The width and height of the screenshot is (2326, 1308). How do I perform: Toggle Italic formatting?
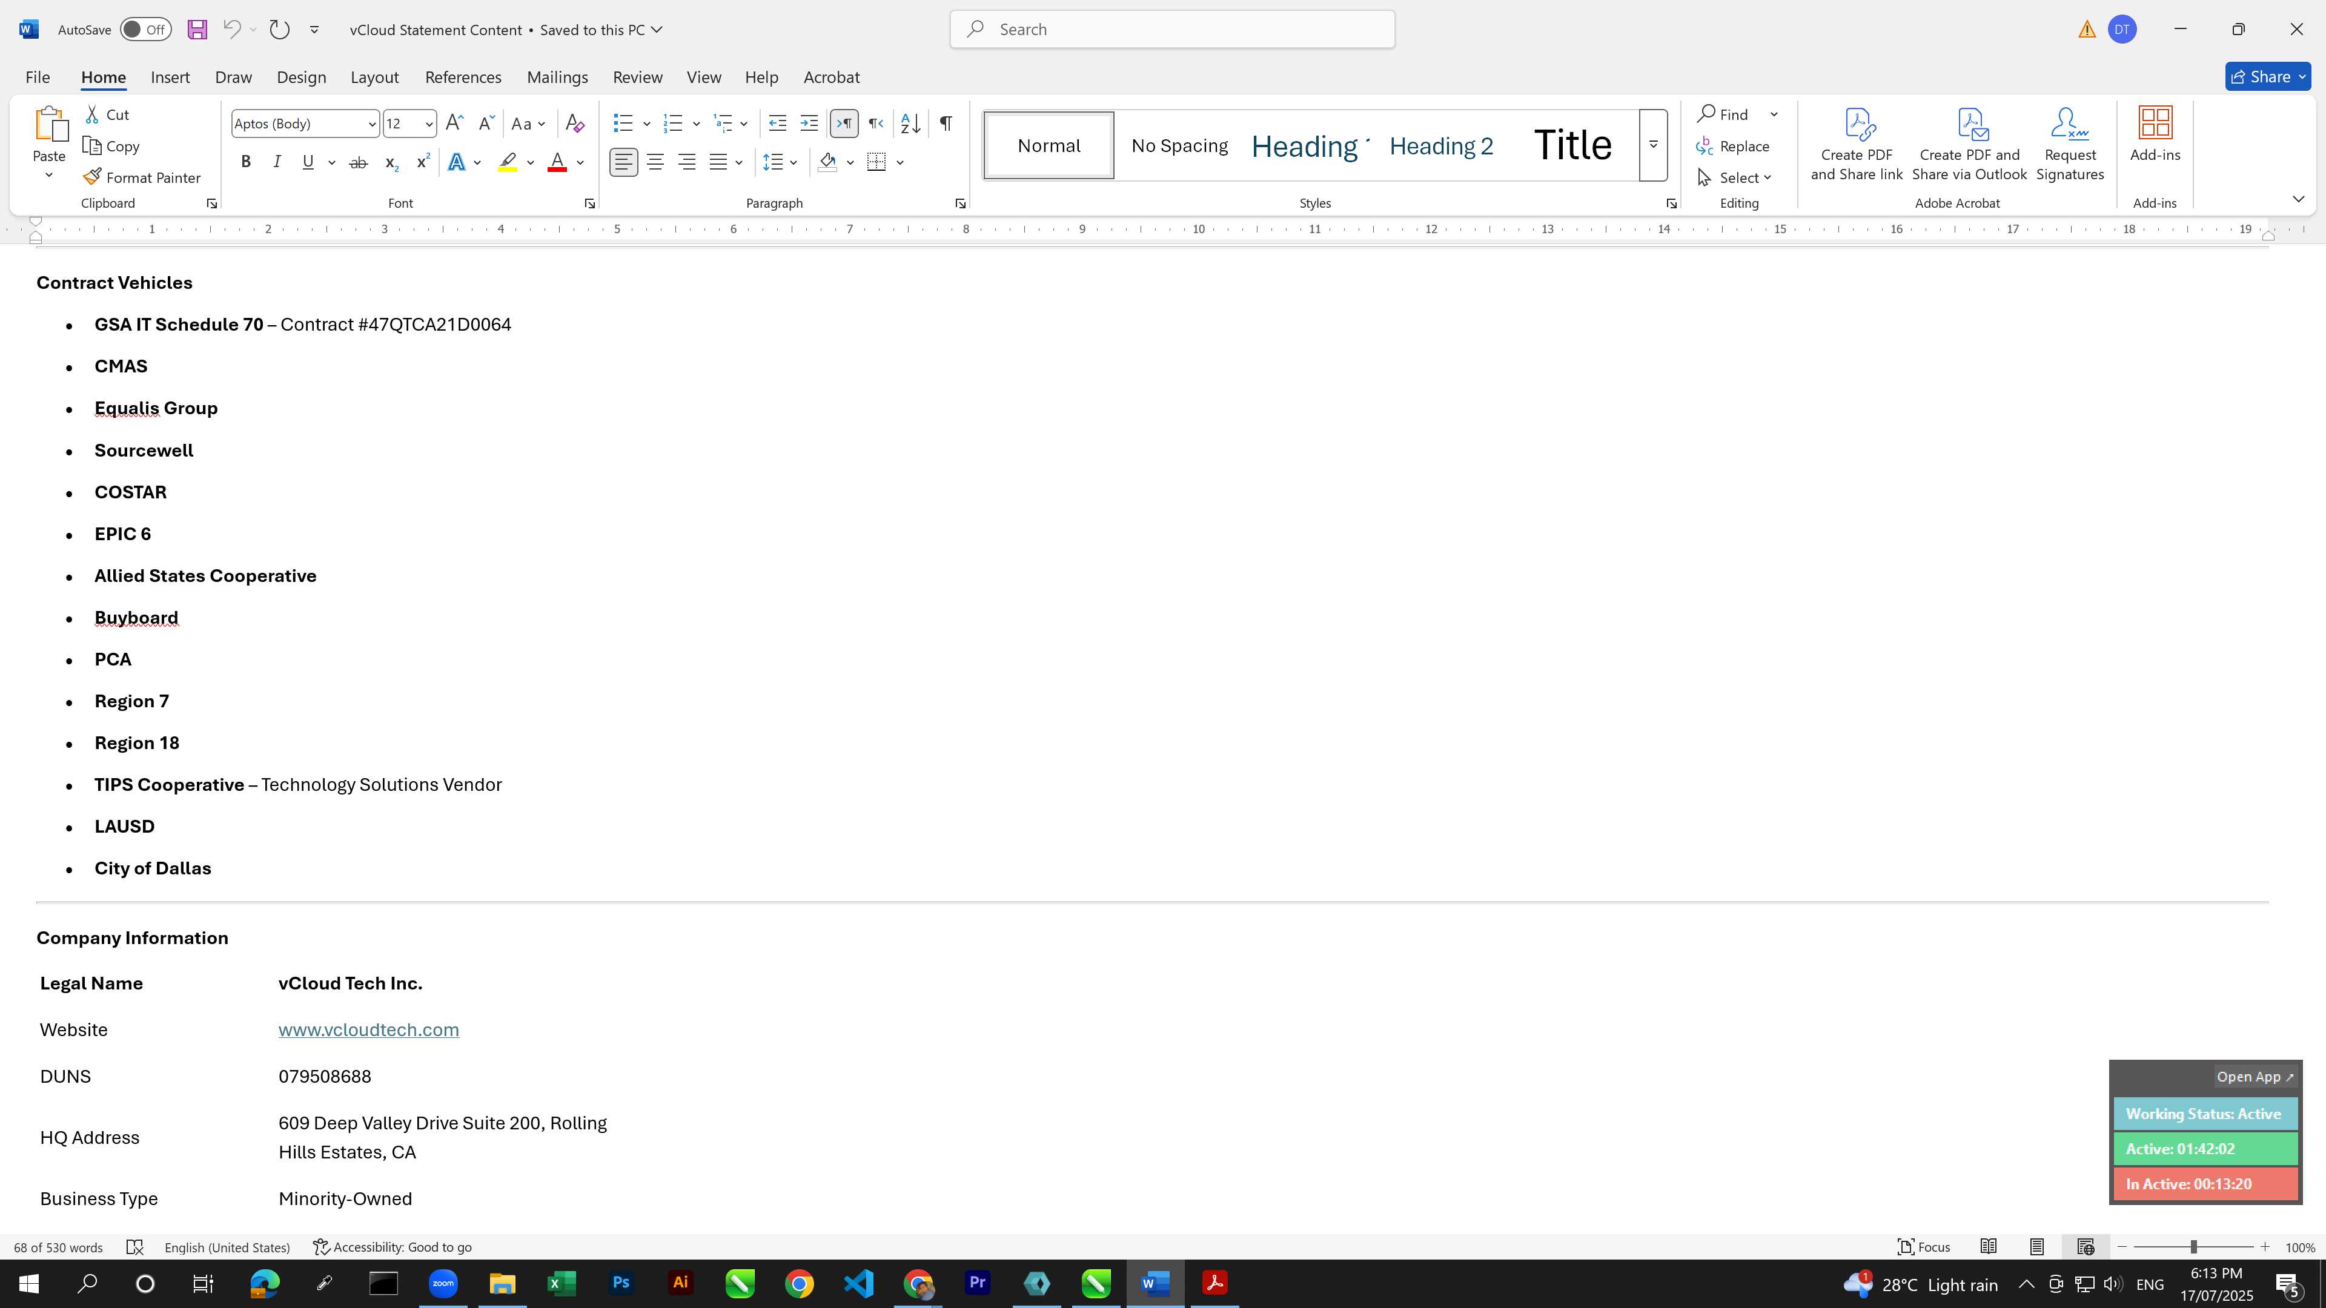[x=276, y=162]
